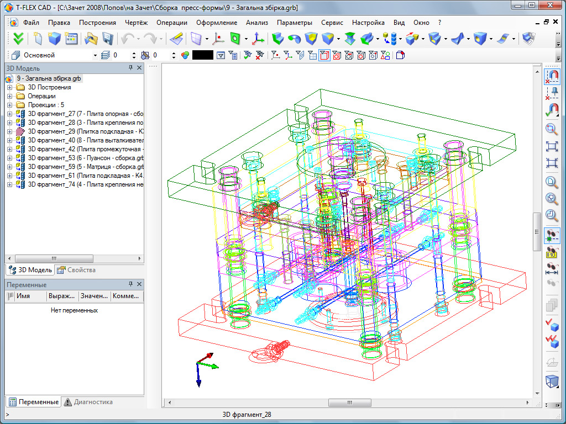Toggle the pin snap option icon
The width and height of the screenshot is (566, 424).
[552, 93]
